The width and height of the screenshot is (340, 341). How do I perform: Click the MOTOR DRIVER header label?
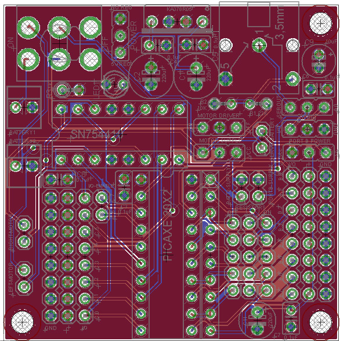(x=218, y=115)
